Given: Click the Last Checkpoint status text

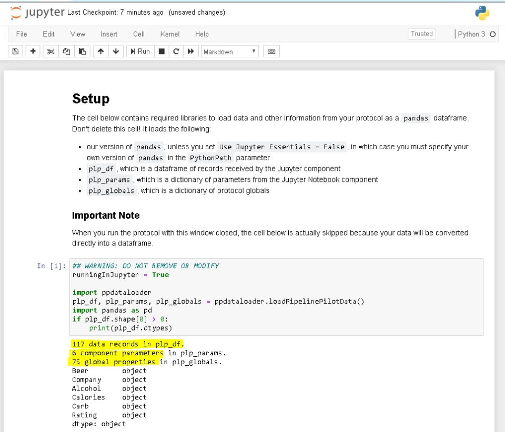Looking at the screenshot, I should pos(115,13).
